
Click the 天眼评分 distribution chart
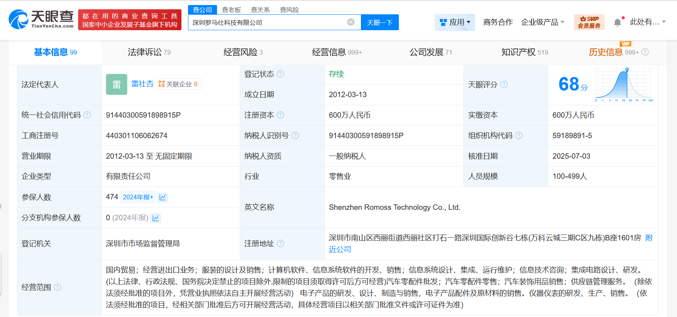[x=624, y=84]
